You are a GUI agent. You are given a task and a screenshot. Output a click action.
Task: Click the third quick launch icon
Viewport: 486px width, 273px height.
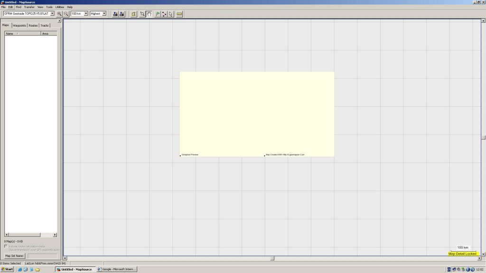(32, 269)
